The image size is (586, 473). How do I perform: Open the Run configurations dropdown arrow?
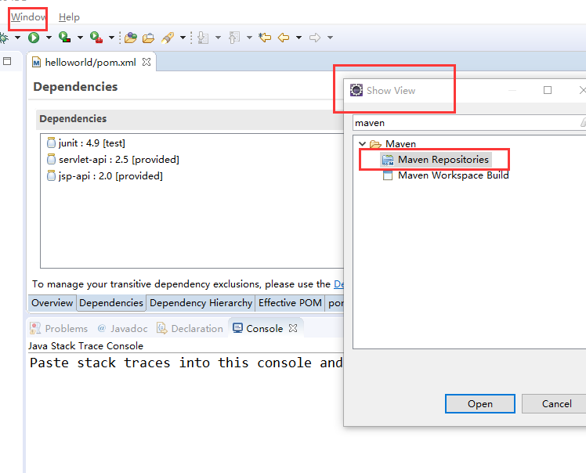click(x=49, y=38)
